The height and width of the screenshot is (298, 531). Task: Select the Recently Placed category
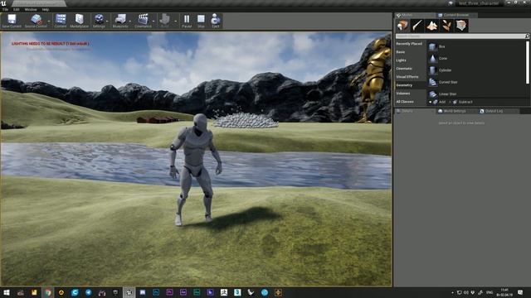point(411,44)
